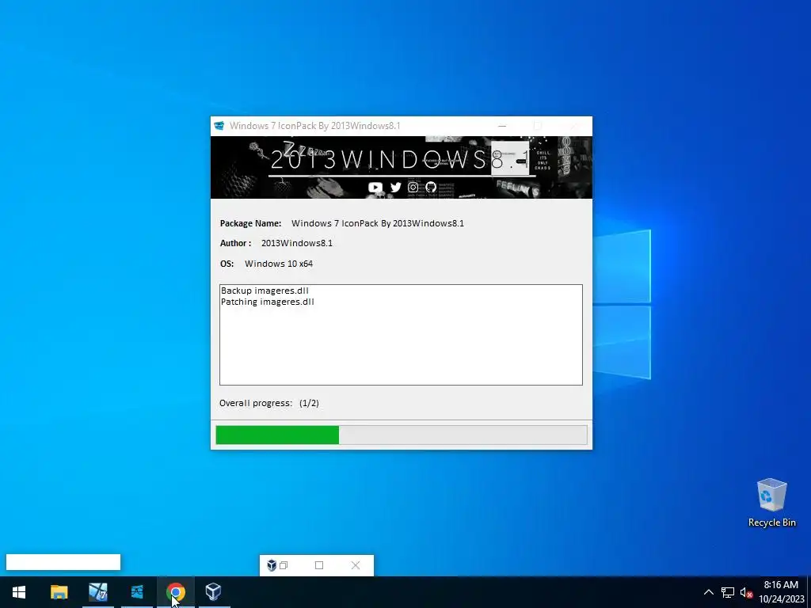Open the blue Windows-logo taskbar app

137,592
